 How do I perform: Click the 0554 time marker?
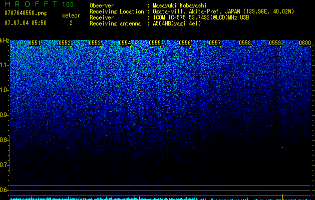click(x=125, y=43)
